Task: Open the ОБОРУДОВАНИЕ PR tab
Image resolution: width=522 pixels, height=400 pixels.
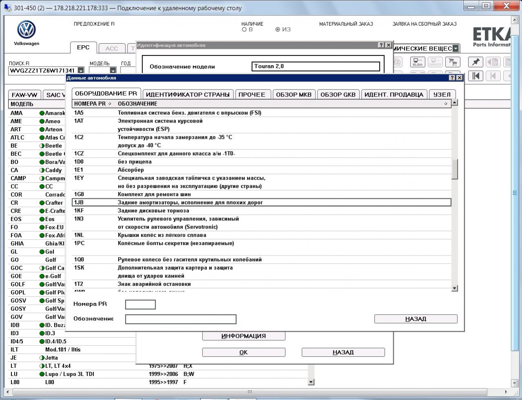Action: tap(106, 93)
